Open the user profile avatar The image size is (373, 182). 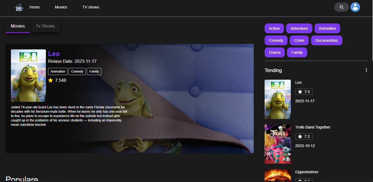pyautogui.click(x=355, y=7)
